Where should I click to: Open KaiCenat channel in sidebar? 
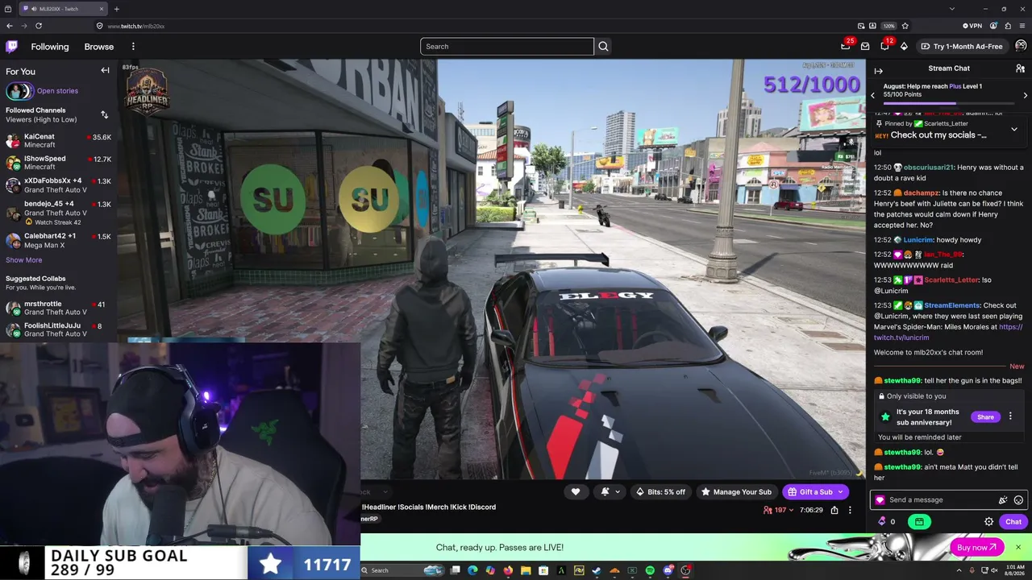click(x=58, y=141)
